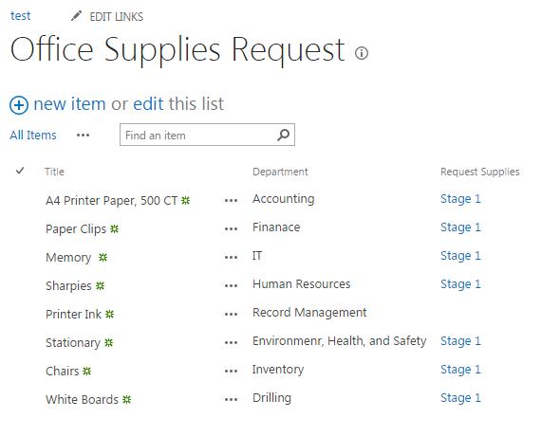Click the Request Supplies column header

pyautogui.click(x=479, y=172)
